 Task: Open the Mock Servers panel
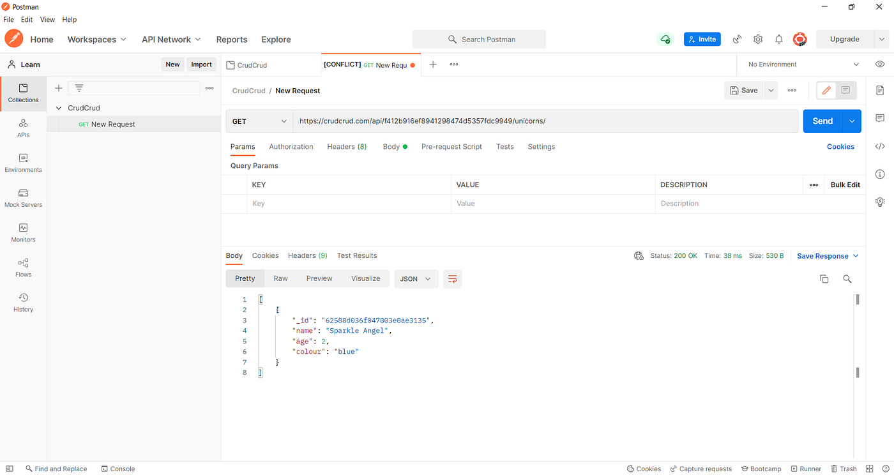pyautogui.click(x=23, y=199)
